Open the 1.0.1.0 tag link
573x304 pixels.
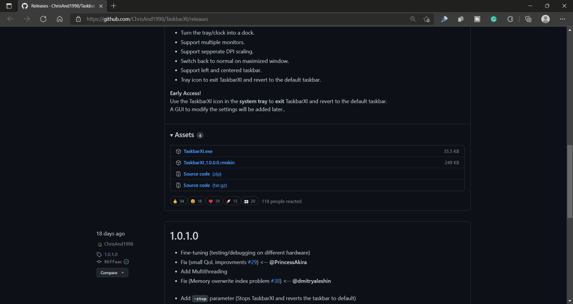[111, 254]
